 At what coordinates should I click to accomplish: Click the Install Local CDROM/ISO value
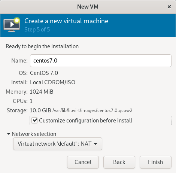pos(52,82)
